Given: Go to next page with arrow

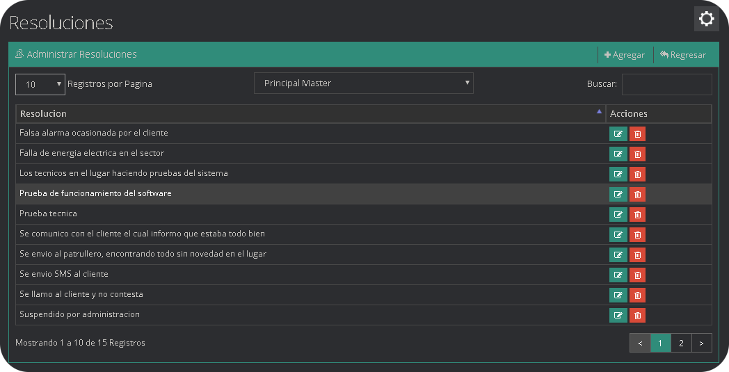Looking at the screenshot, I should click(x=702, y=343).
